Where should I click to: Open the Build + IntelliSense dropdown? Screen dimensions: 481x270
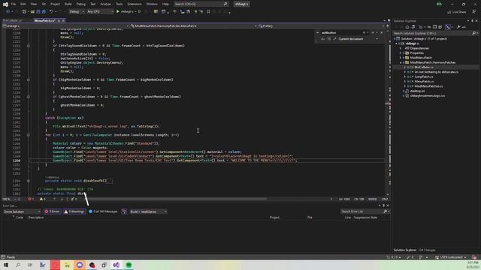(148, 211)
